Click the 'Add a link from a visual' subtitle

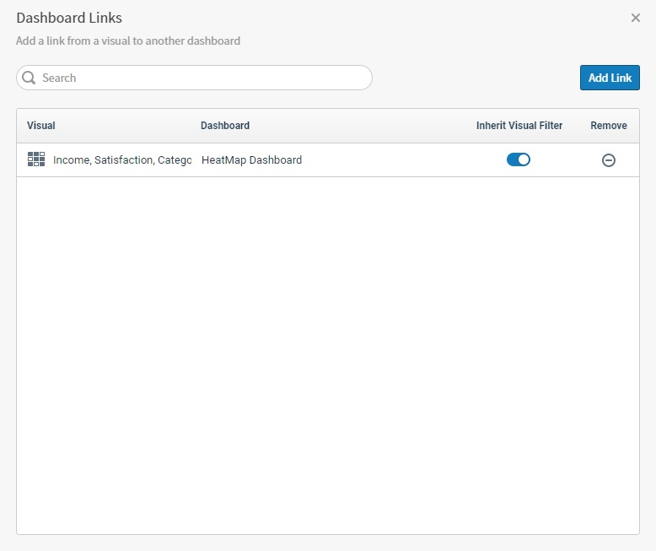[128, 41]
